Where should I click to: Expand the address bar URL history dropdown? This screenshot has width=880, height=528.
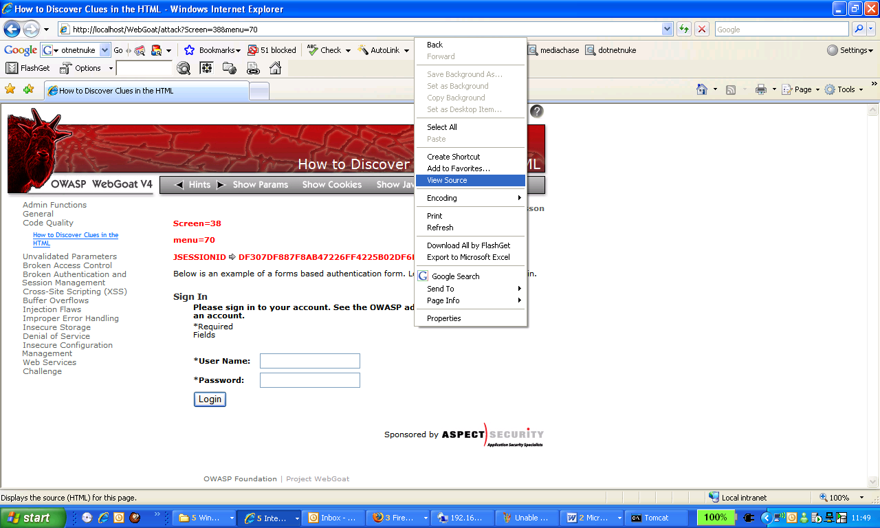click(667, 29)
